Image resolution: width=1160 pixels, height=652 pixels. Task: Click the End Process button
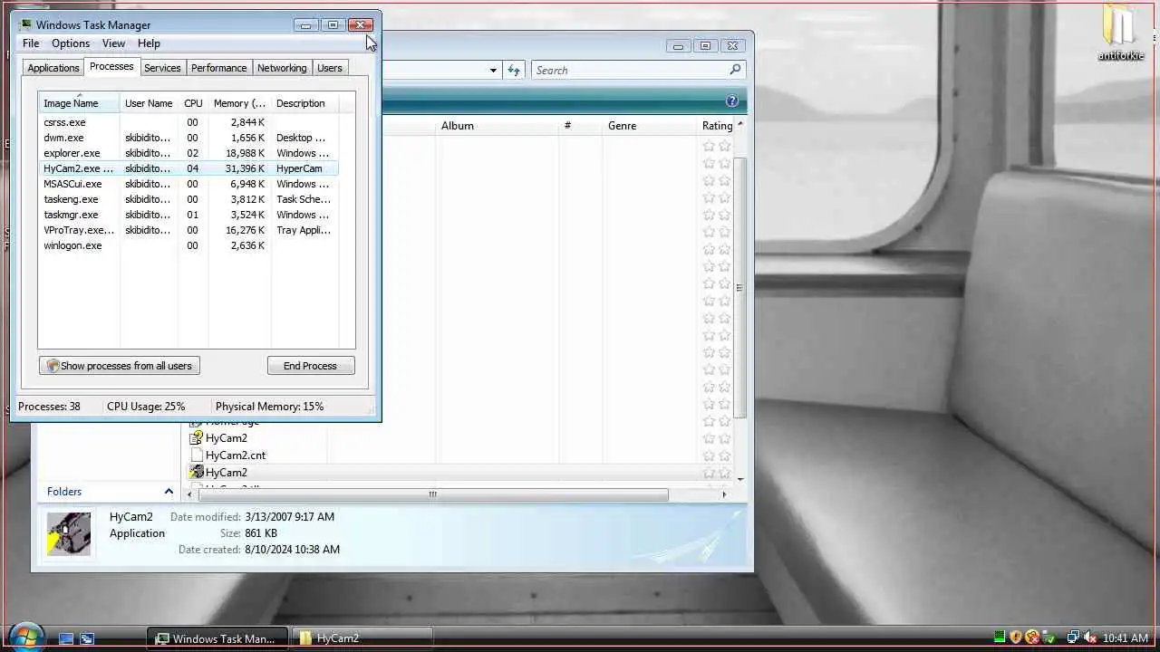click(x=310, y=366)
